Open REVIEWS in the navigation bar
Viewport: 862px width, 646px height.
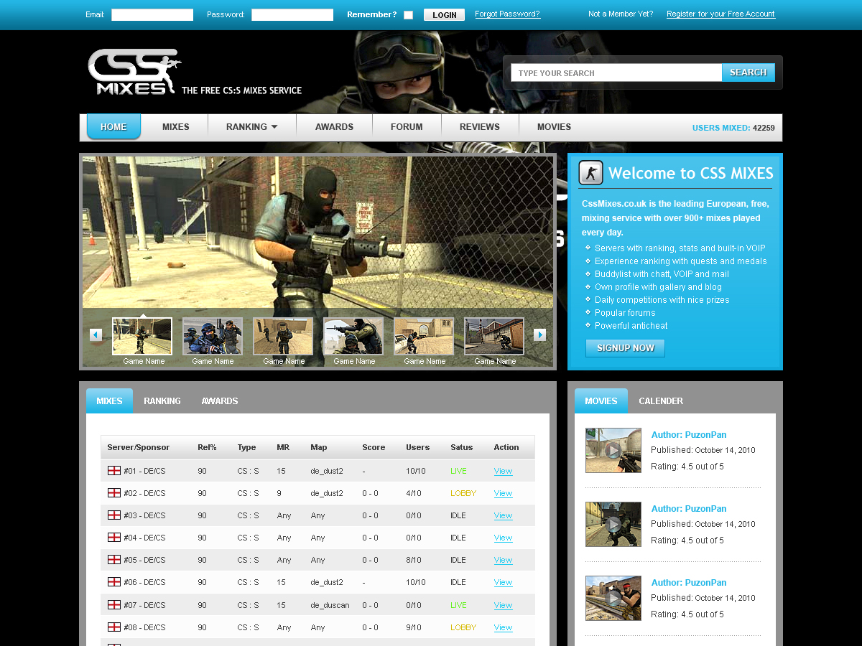click(x=480, y=127)
